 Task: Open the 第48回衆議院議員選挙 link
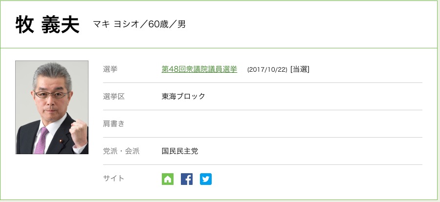tap(199, 69)
